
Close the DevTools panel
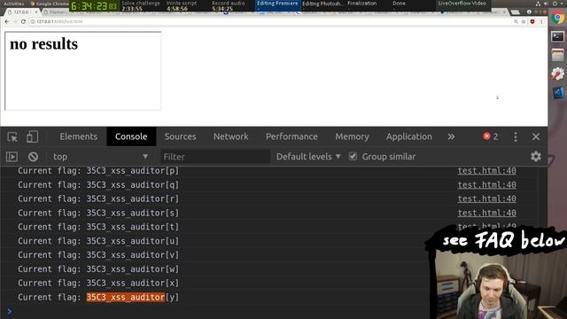point(536,136)
